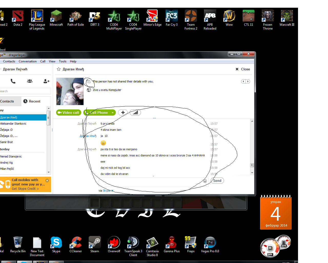Open the Tools menu
328x263 pixels.
tap(63, 61)
